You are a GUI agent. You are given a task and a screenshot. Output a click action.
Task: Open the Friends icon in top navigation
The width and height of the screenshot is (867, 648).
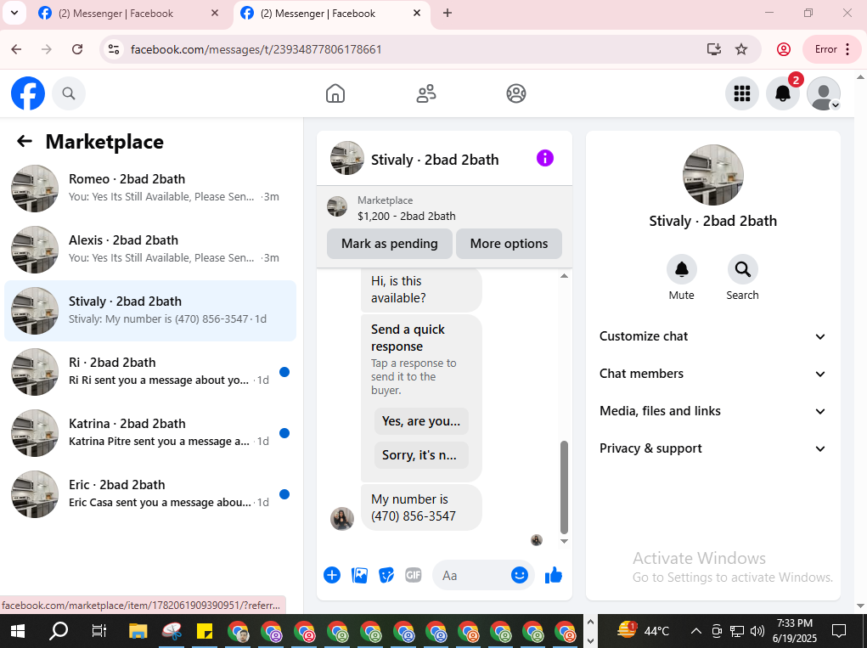click(x=425, y=93)
